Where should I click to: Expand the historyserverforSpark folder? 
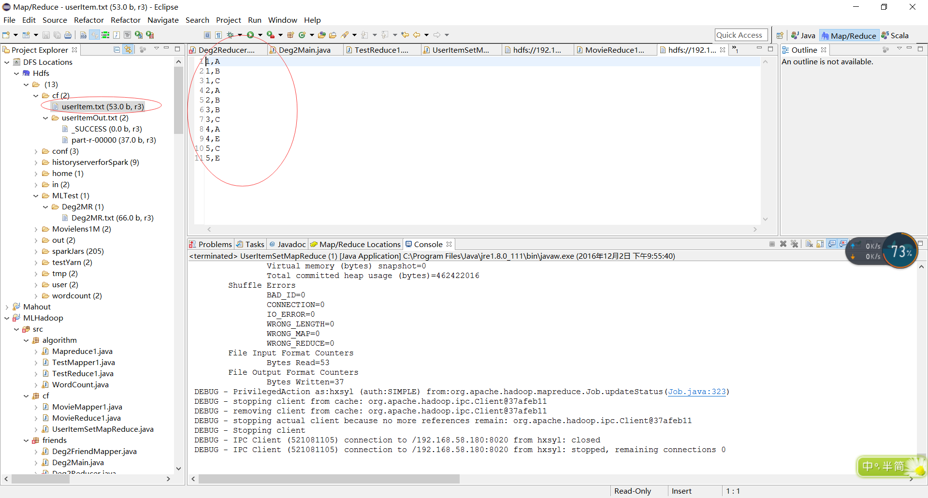[x=36, y=162]
